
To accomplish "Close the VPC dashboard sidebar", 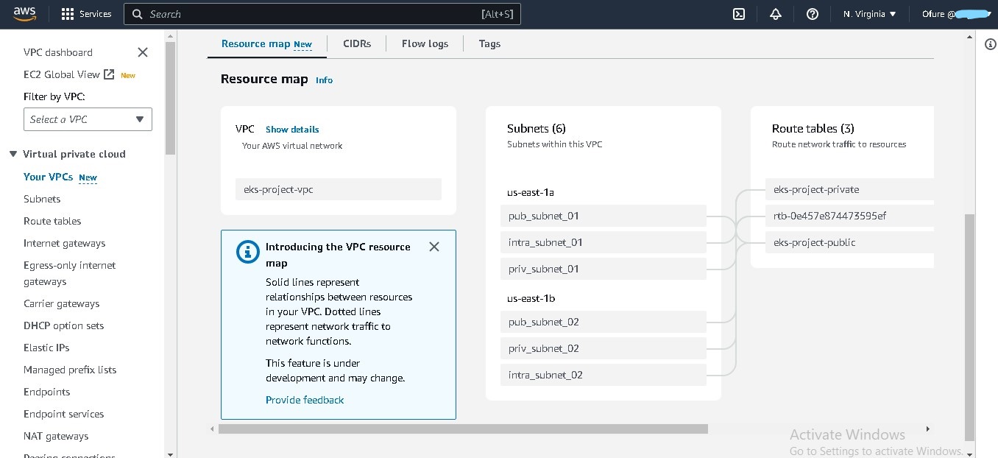I will [x=143, y=52].
